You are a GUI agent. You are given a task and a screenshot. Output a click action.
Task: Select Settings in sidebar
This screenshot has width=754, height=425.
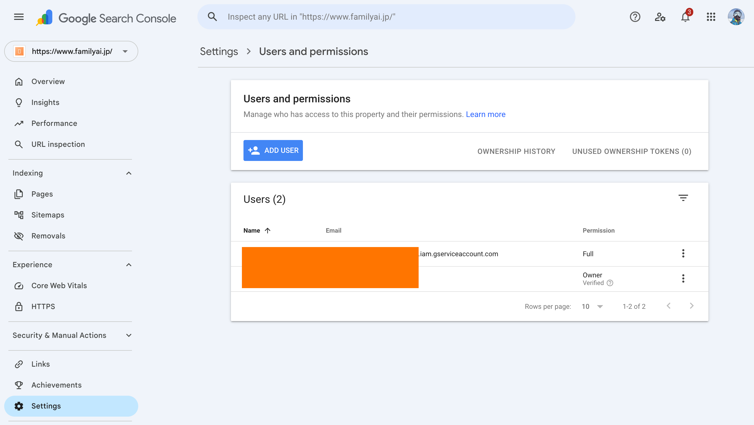click(71, 406)
